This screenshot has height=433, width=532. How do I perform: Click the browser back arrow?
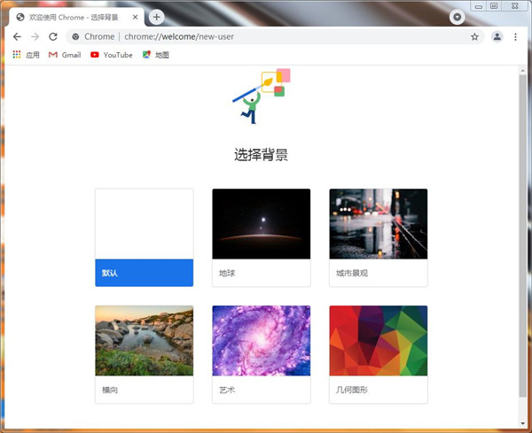(17, 36)
